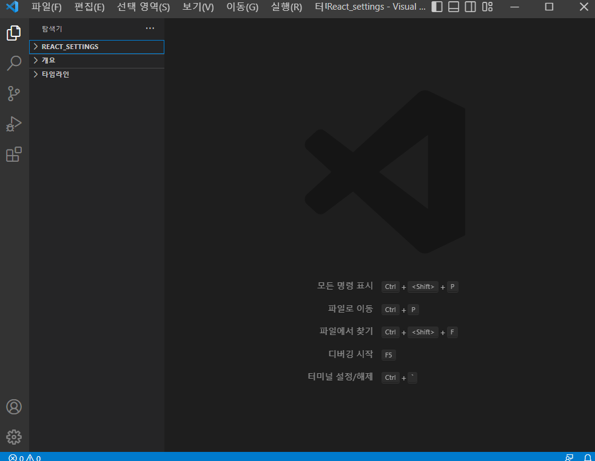The height and width of the screenshot is (461, 595).
Task: Open the notifications bell icon
Action: [587, 457]
